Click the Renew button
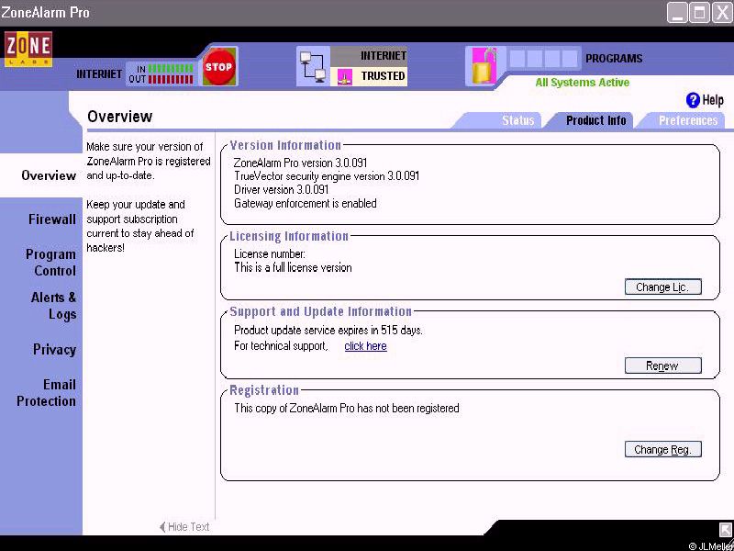The image size is (734, 551). pos(662,365)
